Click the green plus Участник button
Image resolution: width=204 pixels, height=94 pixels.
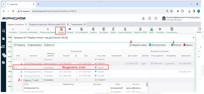176,45
